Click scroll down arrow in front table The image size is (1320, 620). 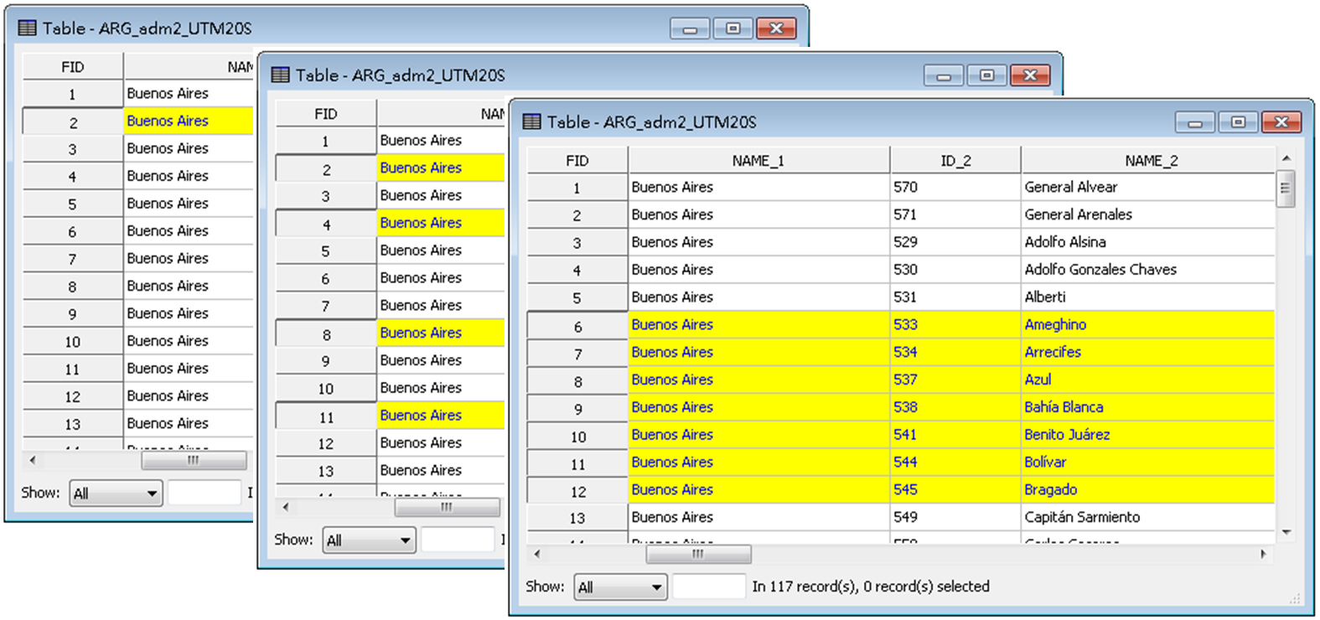[1286, 532]
